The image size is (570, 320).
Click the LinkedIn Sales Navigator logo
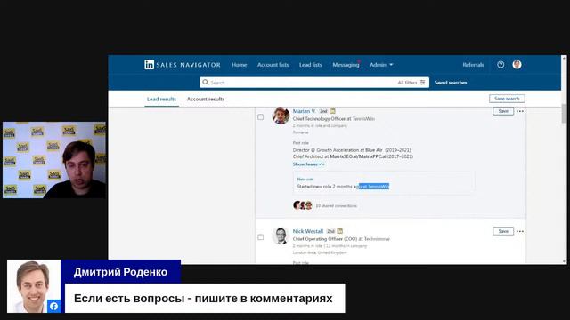pyautogui.click(x=183, y=65)
